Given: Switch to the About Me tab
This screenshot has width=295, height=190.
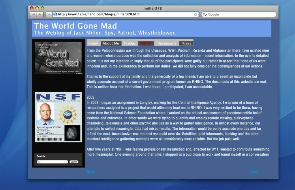Looking at the screenshot, I should pyautogui.click(x=111, y=44).
